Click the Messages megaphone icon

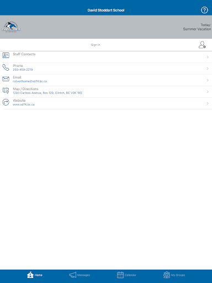(73, 275)
